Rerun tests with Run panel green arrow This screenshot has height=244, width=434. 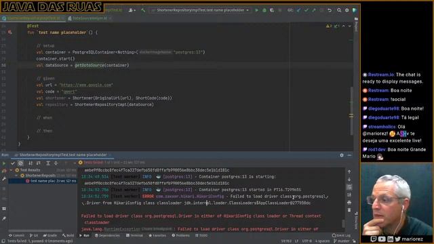4,163
